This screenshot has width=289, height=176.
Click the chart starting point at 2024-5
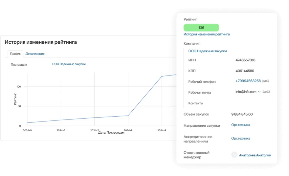(x=27, y=123)
